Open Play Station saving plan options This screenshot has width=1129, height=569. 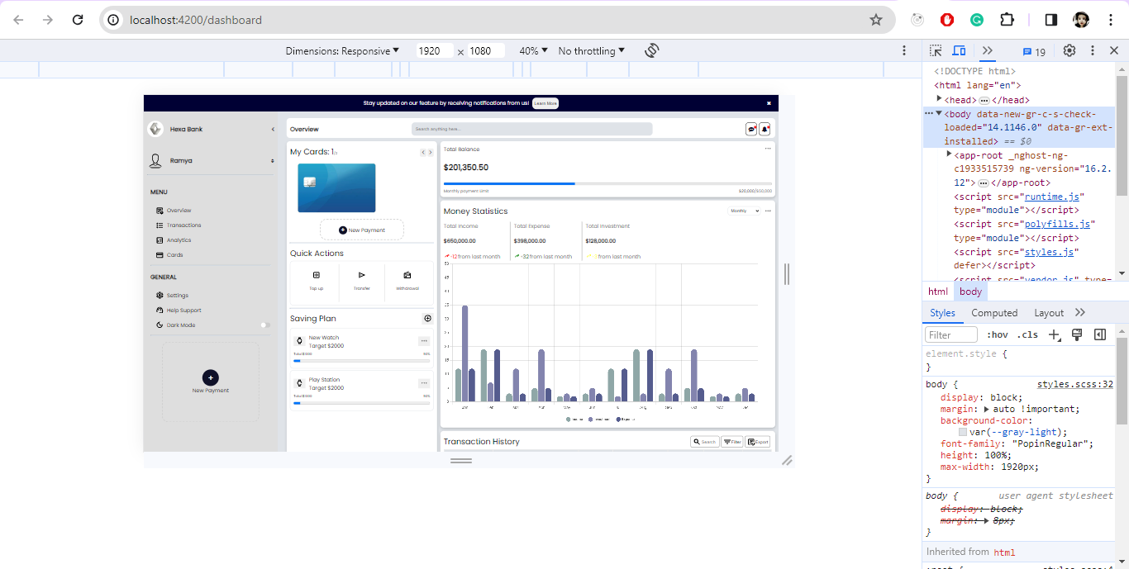click(424, 382)
